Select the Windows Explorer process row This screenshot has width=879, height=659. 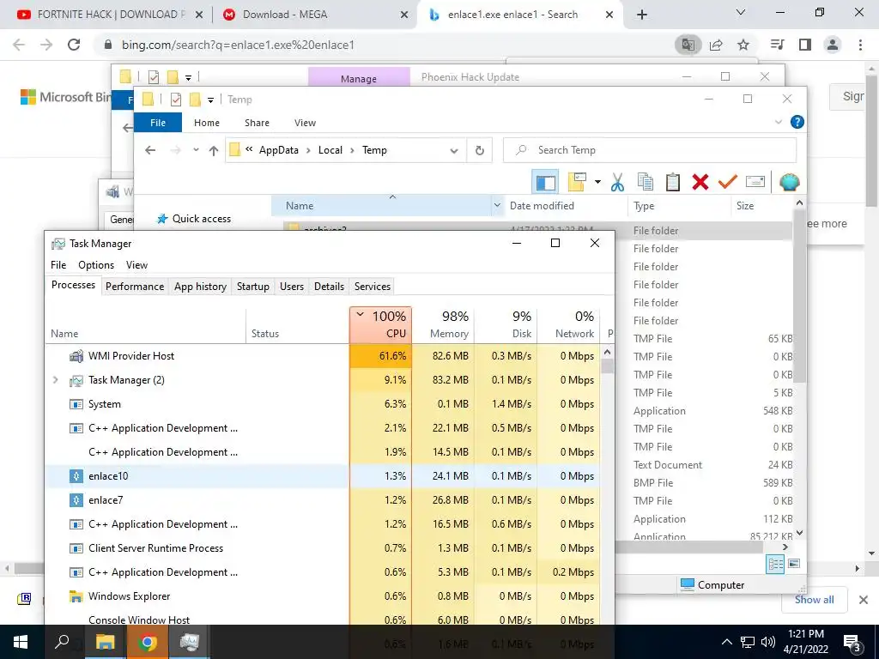click(x=323, y=596)
